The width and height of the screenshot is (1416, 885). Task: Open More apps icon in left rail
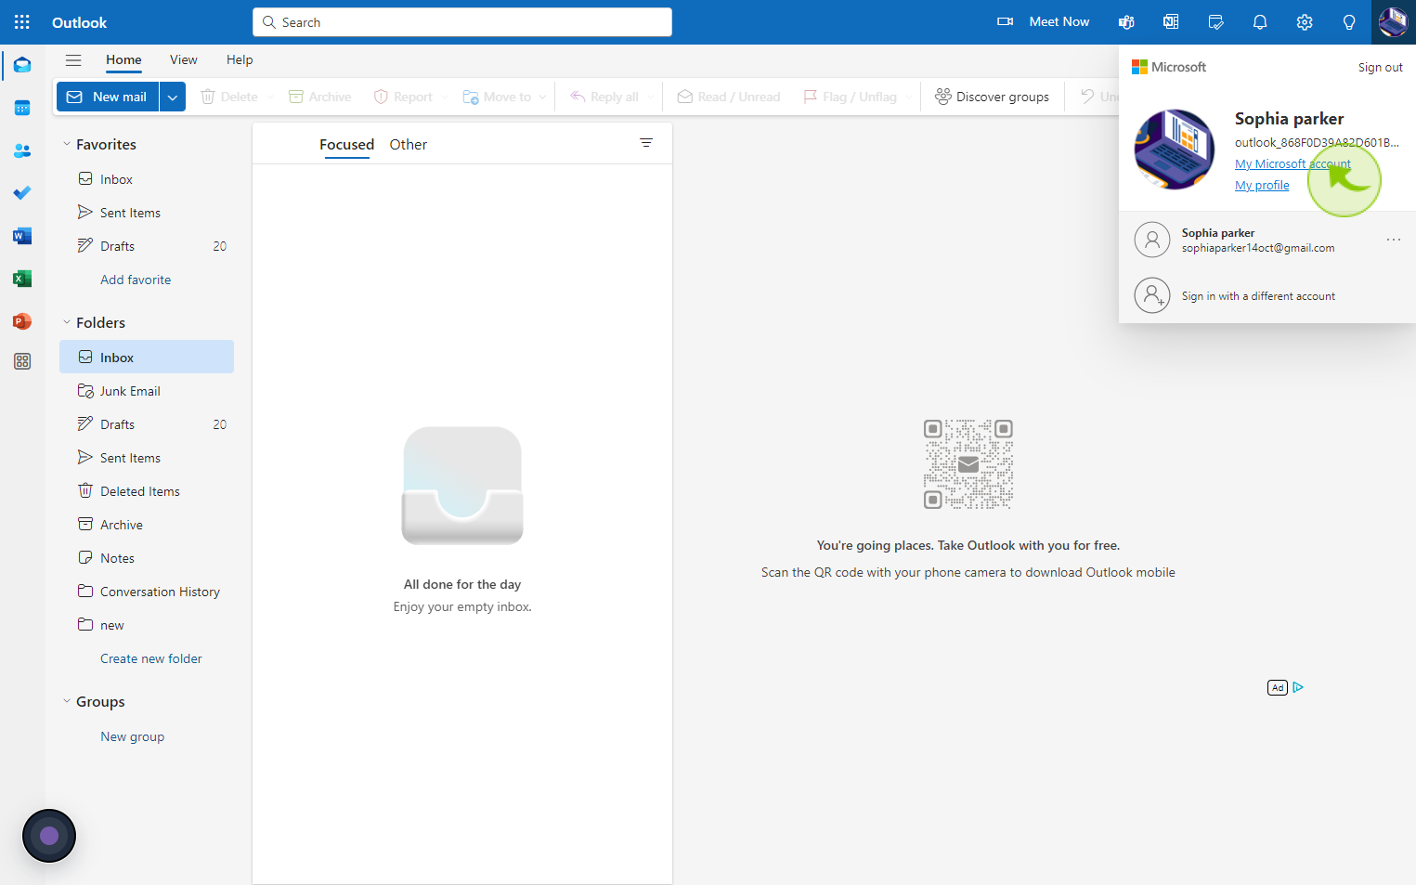pyautogui.click(x=22, y=361)
